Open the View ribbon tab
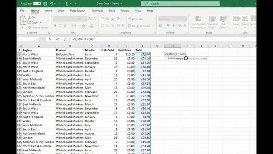The height and width of the screenshot is (154, 273). click(138, 11)
